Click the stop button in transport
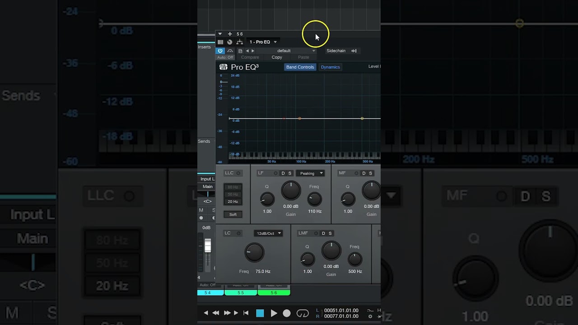 (x=260, y=313)
